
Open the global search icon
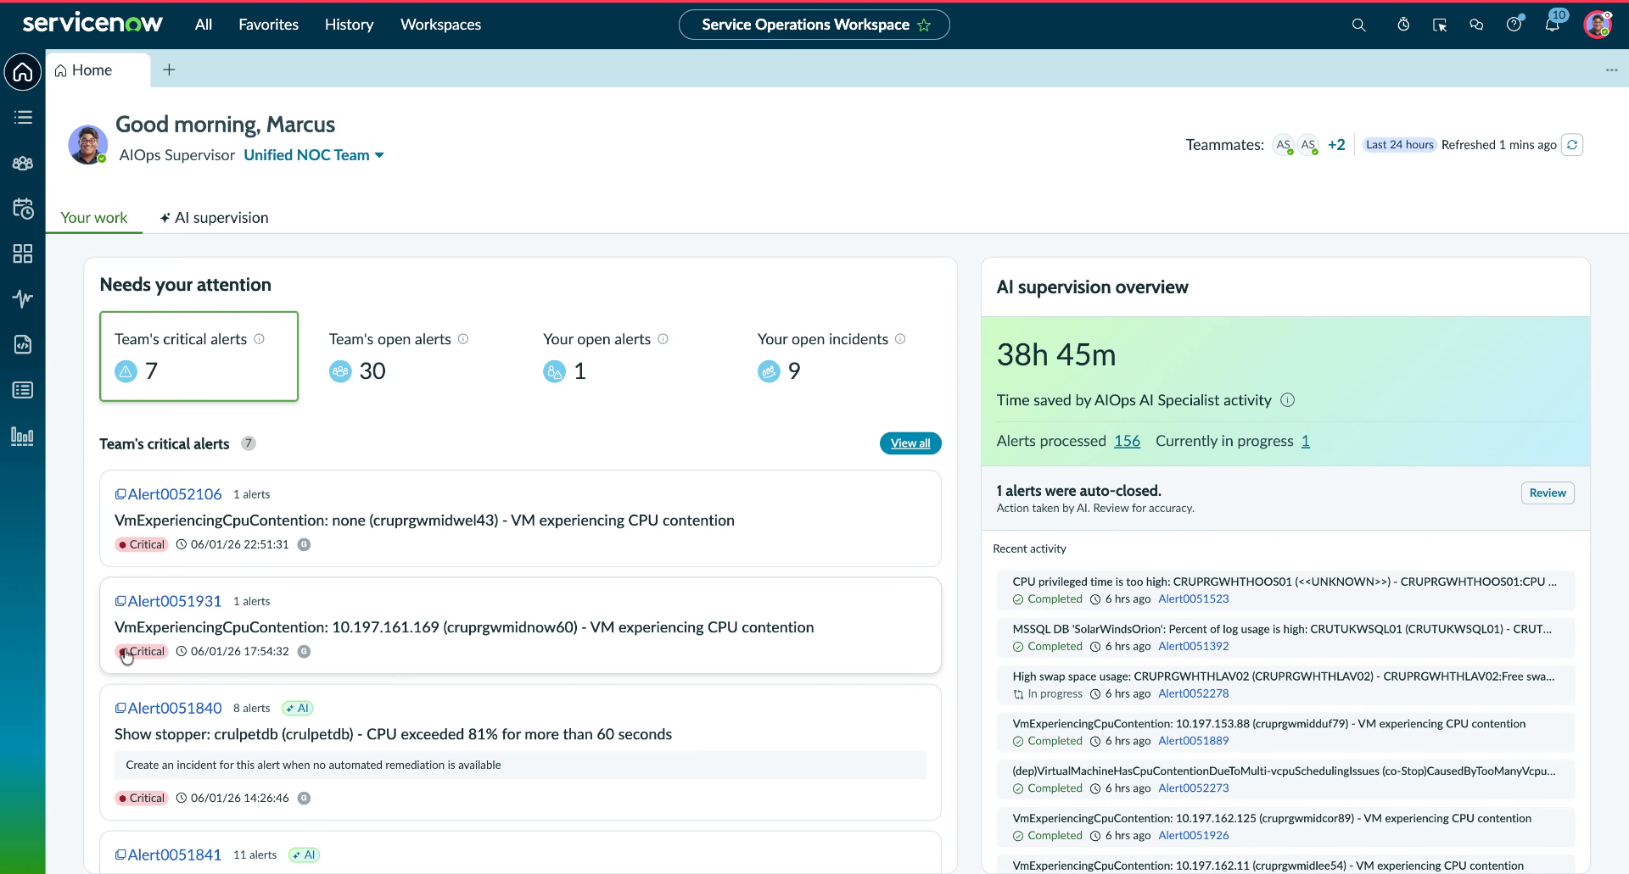(1358, 25)
